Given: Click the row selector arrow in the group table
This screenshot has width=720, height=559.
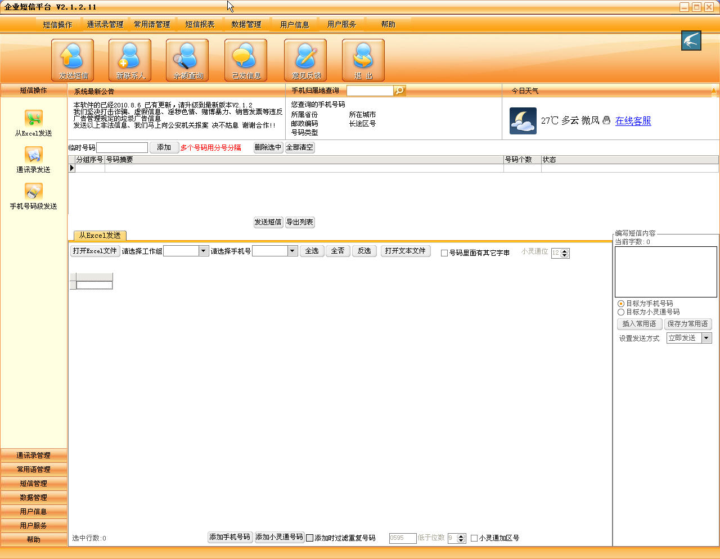Looking at the screenshot, I should click(x=72, y=168).
